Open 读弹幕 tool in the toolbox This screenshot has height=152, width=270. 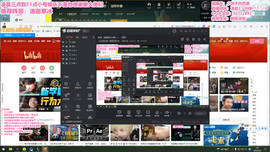coord(90,97)
